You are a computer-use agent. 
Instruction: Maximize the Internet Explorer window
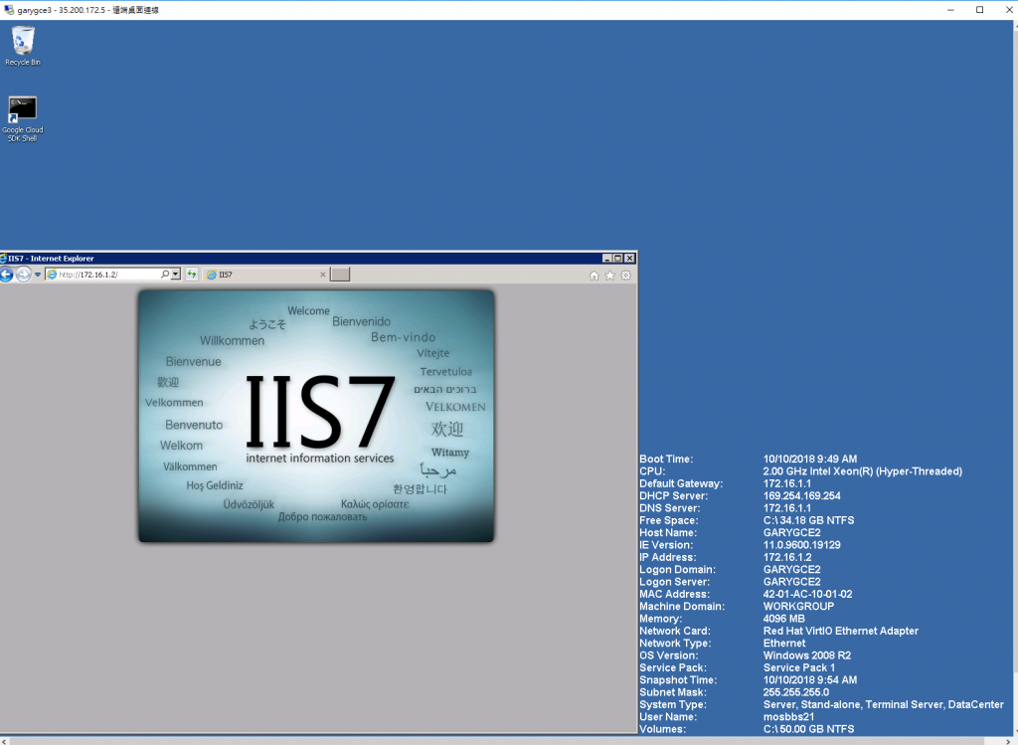(618, 259)
